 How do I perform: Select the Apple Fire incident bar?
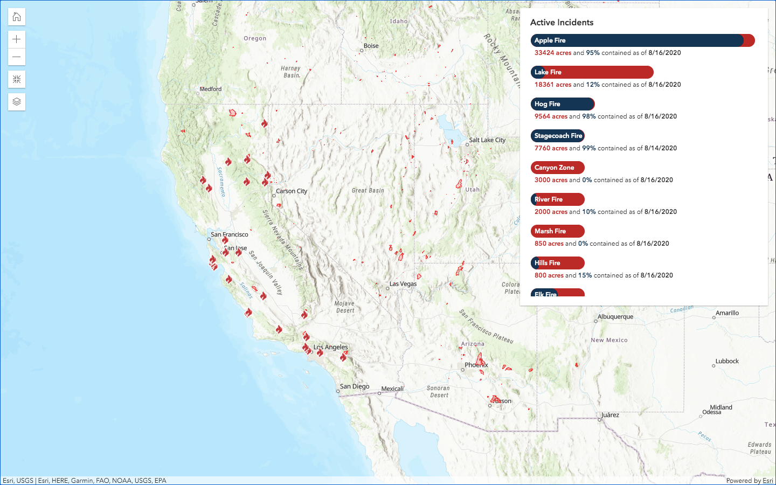point(642,40)
